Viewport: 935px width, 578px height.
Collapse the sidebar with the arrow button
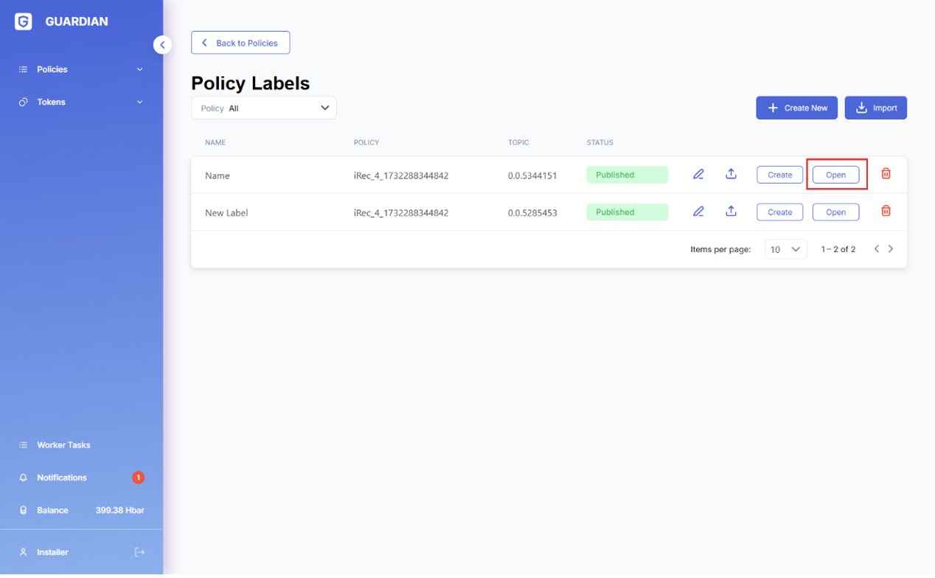(x=162, y=45)
